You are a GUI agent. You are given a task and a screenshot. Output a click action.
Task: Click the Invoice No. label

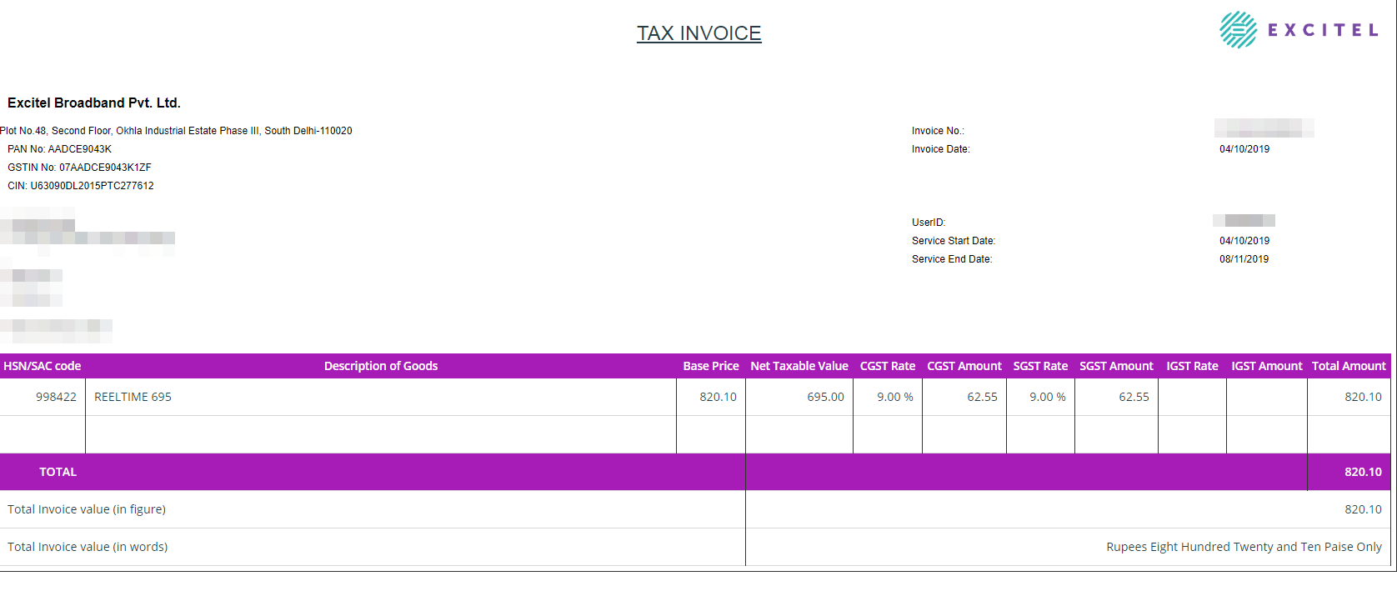938,131
